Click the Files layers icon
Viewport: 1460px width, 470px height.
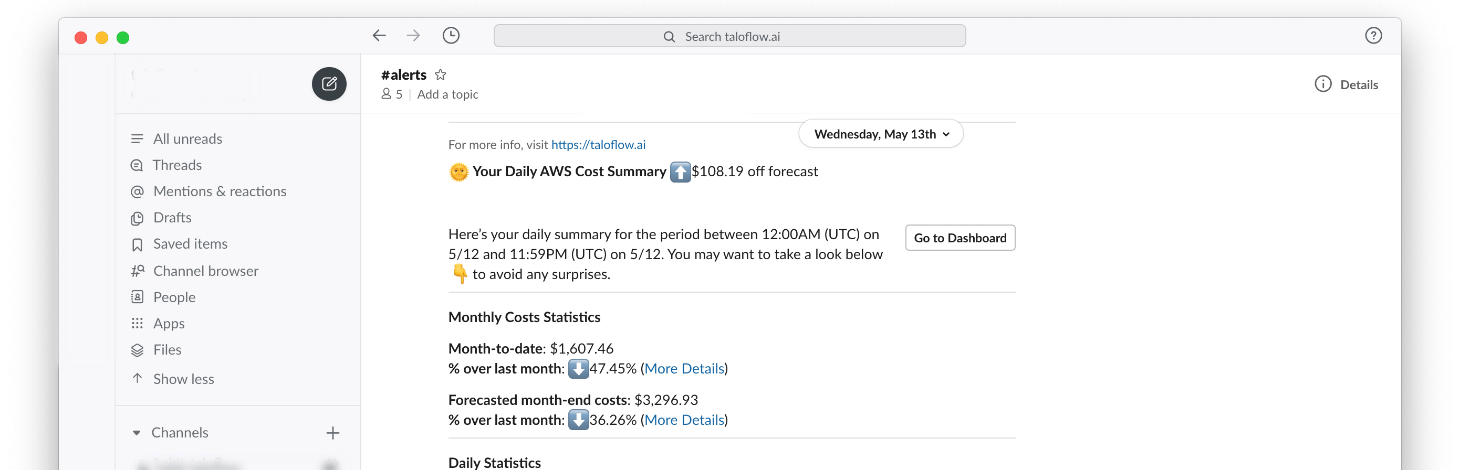(x=137, y=350)
